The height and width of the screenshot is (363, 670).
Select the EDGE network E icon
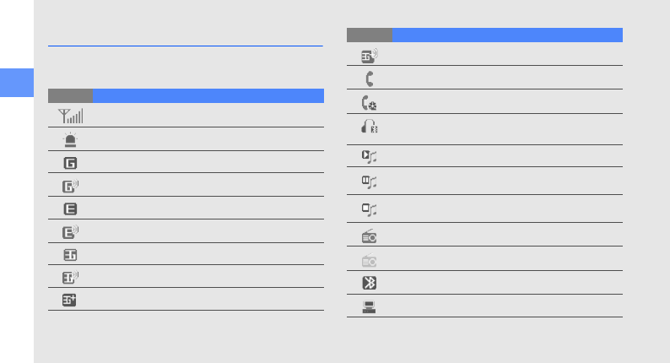pyautogui.click(x=69, y=209)
